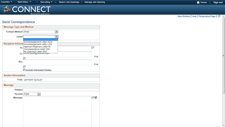The height and width of the screenshot is (127, 225).
Task: Click Find next to Bcc field
Action: 96,64
